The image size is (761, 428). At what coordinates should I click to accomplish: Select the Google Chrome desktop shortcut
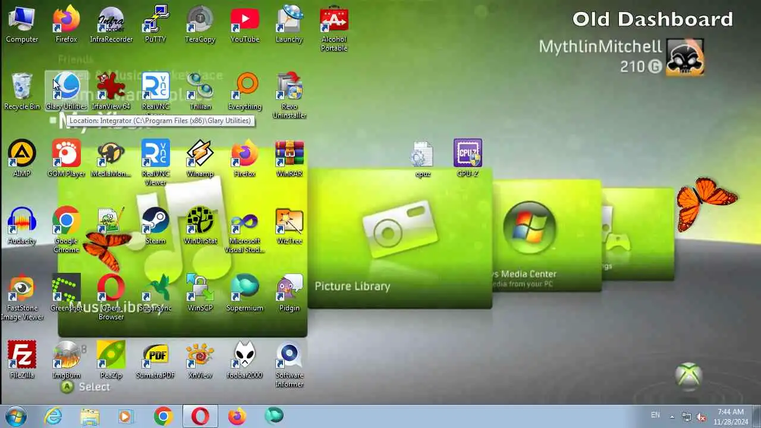(67, 231)
